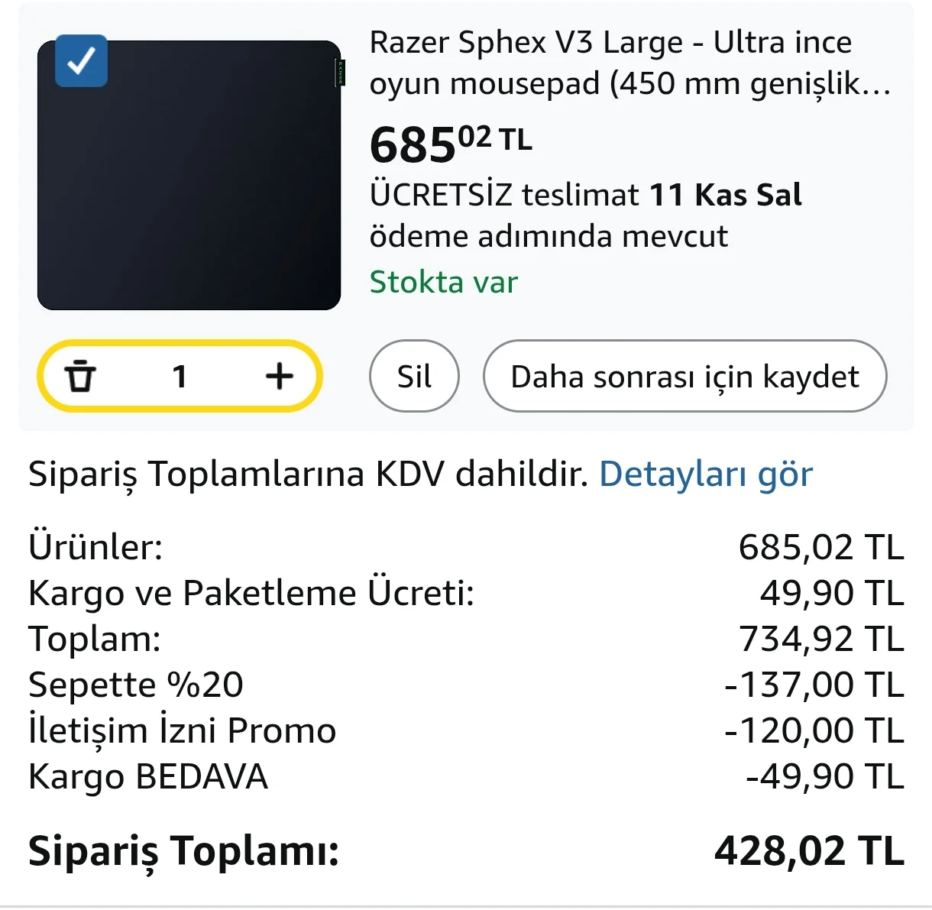
Task: Click the trash icon in quantity stepper
Action: coord(80,377)
